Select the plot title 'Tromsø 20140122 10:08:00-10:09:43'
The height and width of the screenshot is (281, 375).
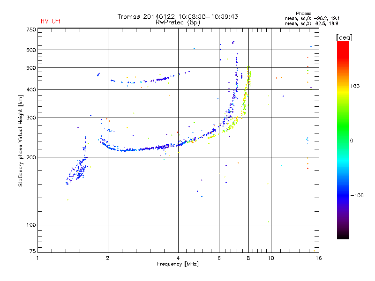point(178,16)
